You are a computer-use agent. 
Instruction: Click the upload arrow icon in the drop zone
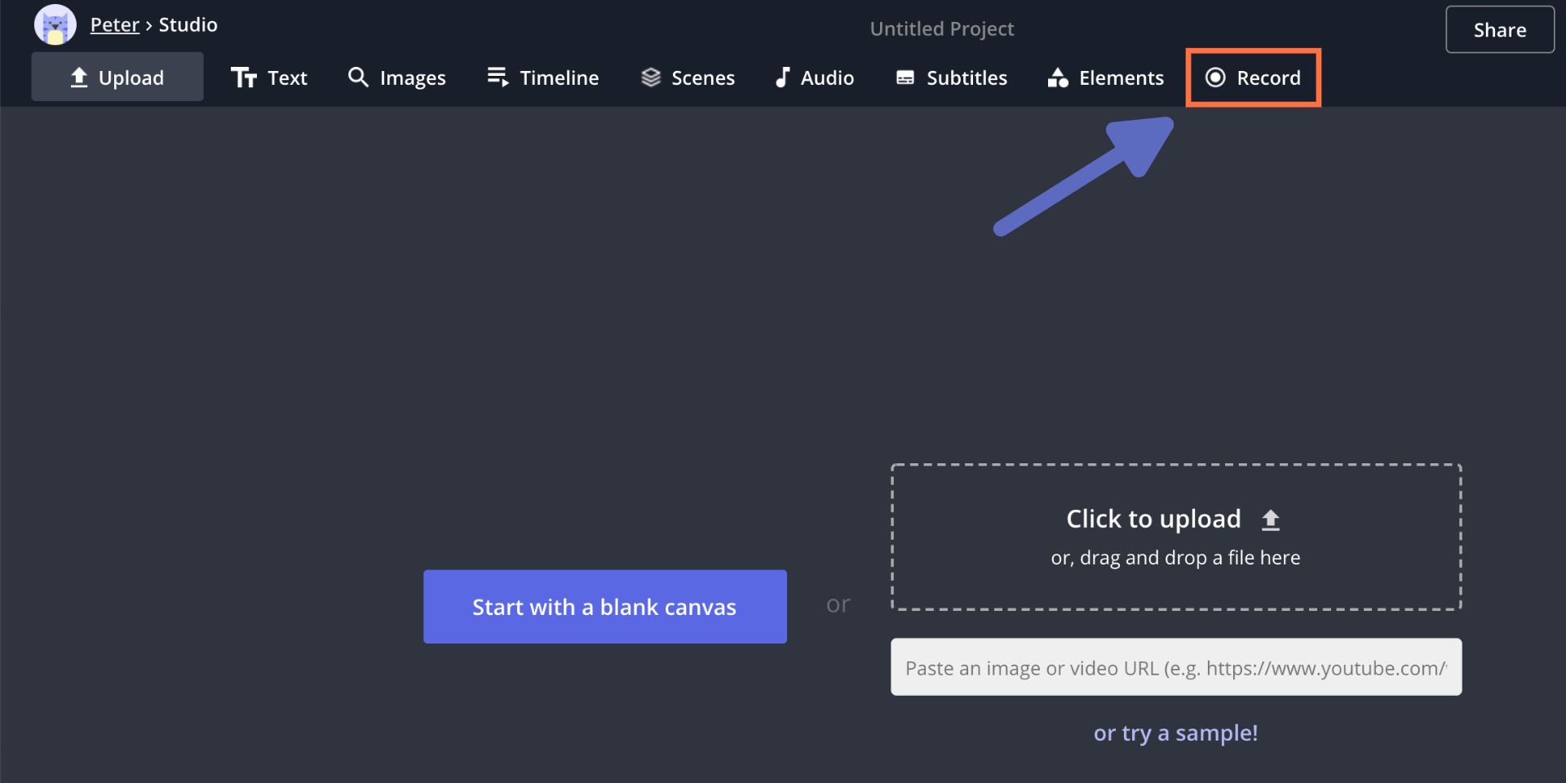[1270, 520]
